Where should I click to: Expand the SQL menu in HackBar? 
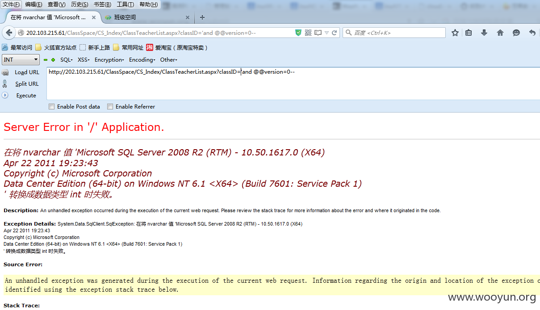click(x=67, y=60)
